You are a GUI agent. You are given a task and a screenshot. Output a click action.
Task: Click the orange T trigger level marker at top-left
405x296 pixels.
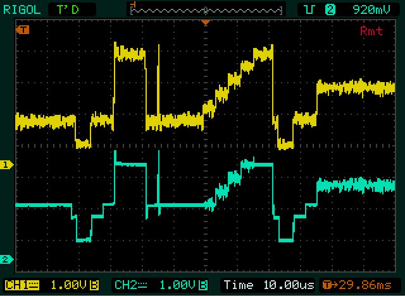pos(23,30)
